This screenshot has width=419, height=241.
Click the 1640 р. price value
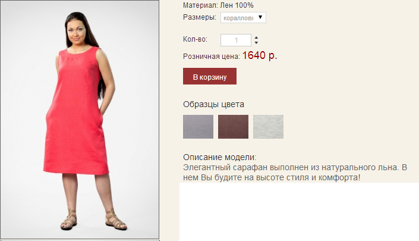(260, 55)
